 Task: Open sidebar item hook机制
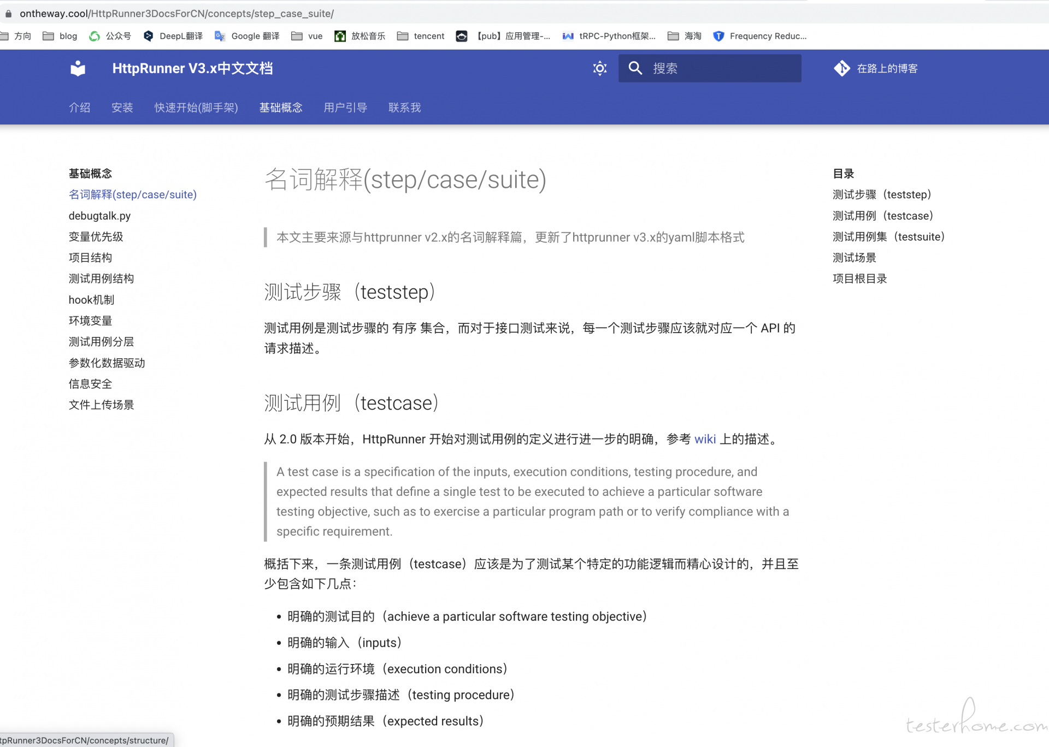coord(92,300)
